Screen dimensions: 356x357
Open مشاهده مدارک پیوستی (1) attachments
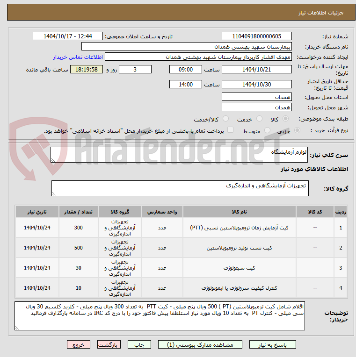point(200,345)
